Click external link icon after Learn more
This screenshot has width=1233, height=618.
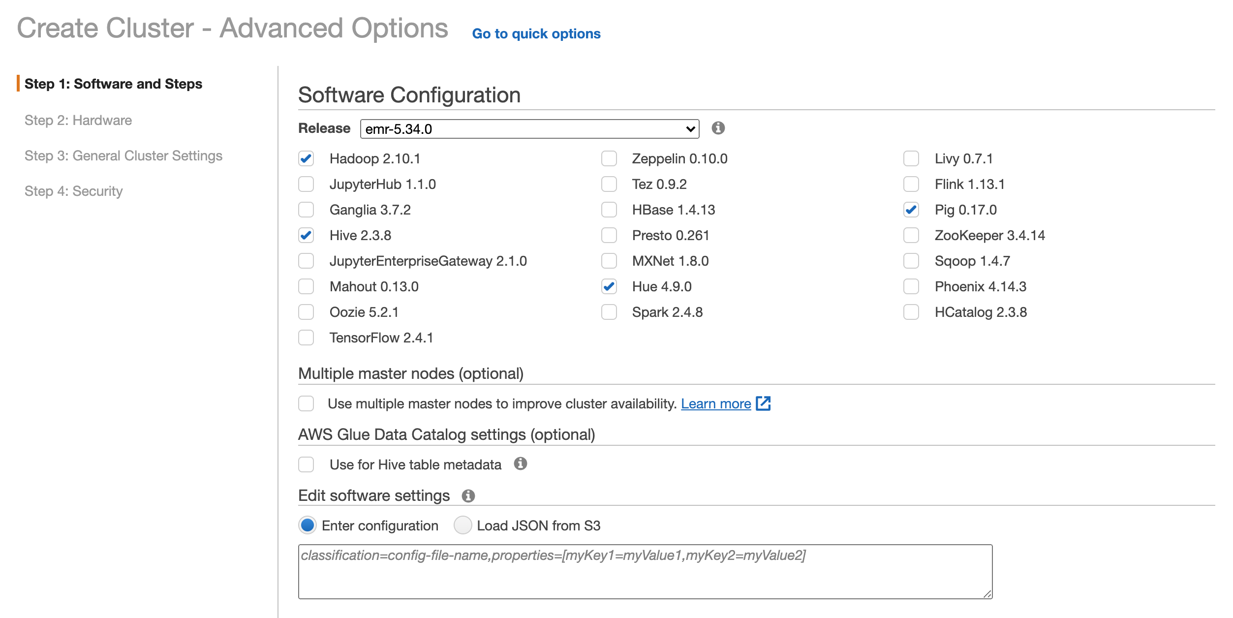pos(763,403)
